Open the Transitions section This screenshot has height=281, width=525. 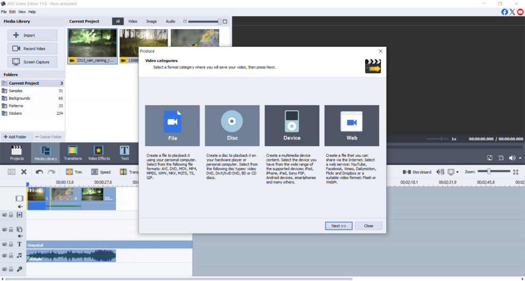pyautogui.click(x=73, y=153)
